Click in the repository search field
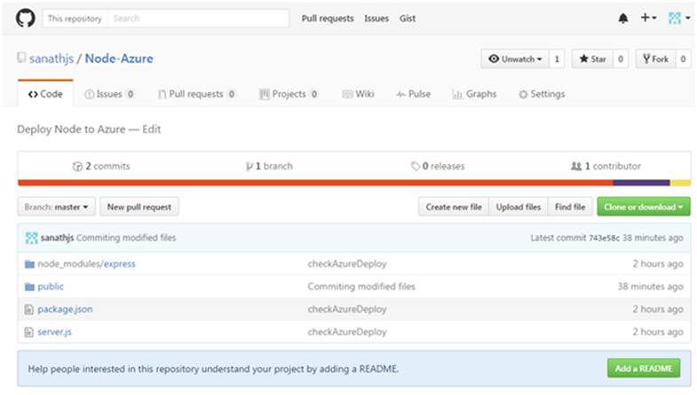The width and height of the screenshot is (697, 395). [x=198, y=19]
